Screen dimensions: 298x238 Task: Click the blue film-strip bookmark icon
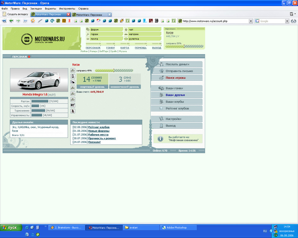145,21
